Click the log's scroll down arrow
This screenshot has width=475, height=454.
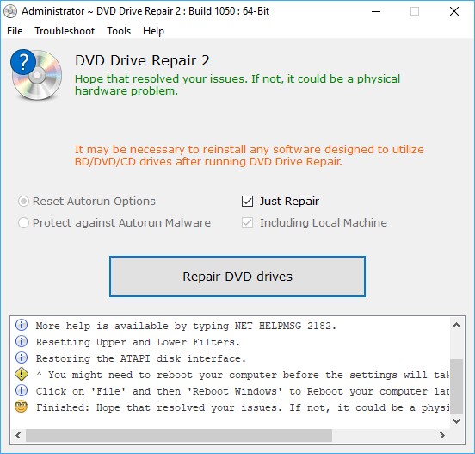pos(457,421)
